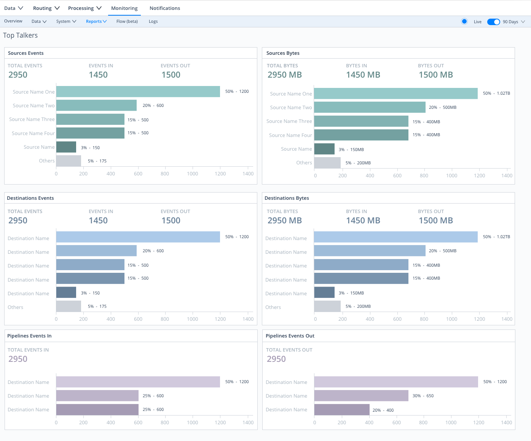Expand the Data submenu in the sub-navigation
Viewport: 531px width, 441px height.
point(38,21)
